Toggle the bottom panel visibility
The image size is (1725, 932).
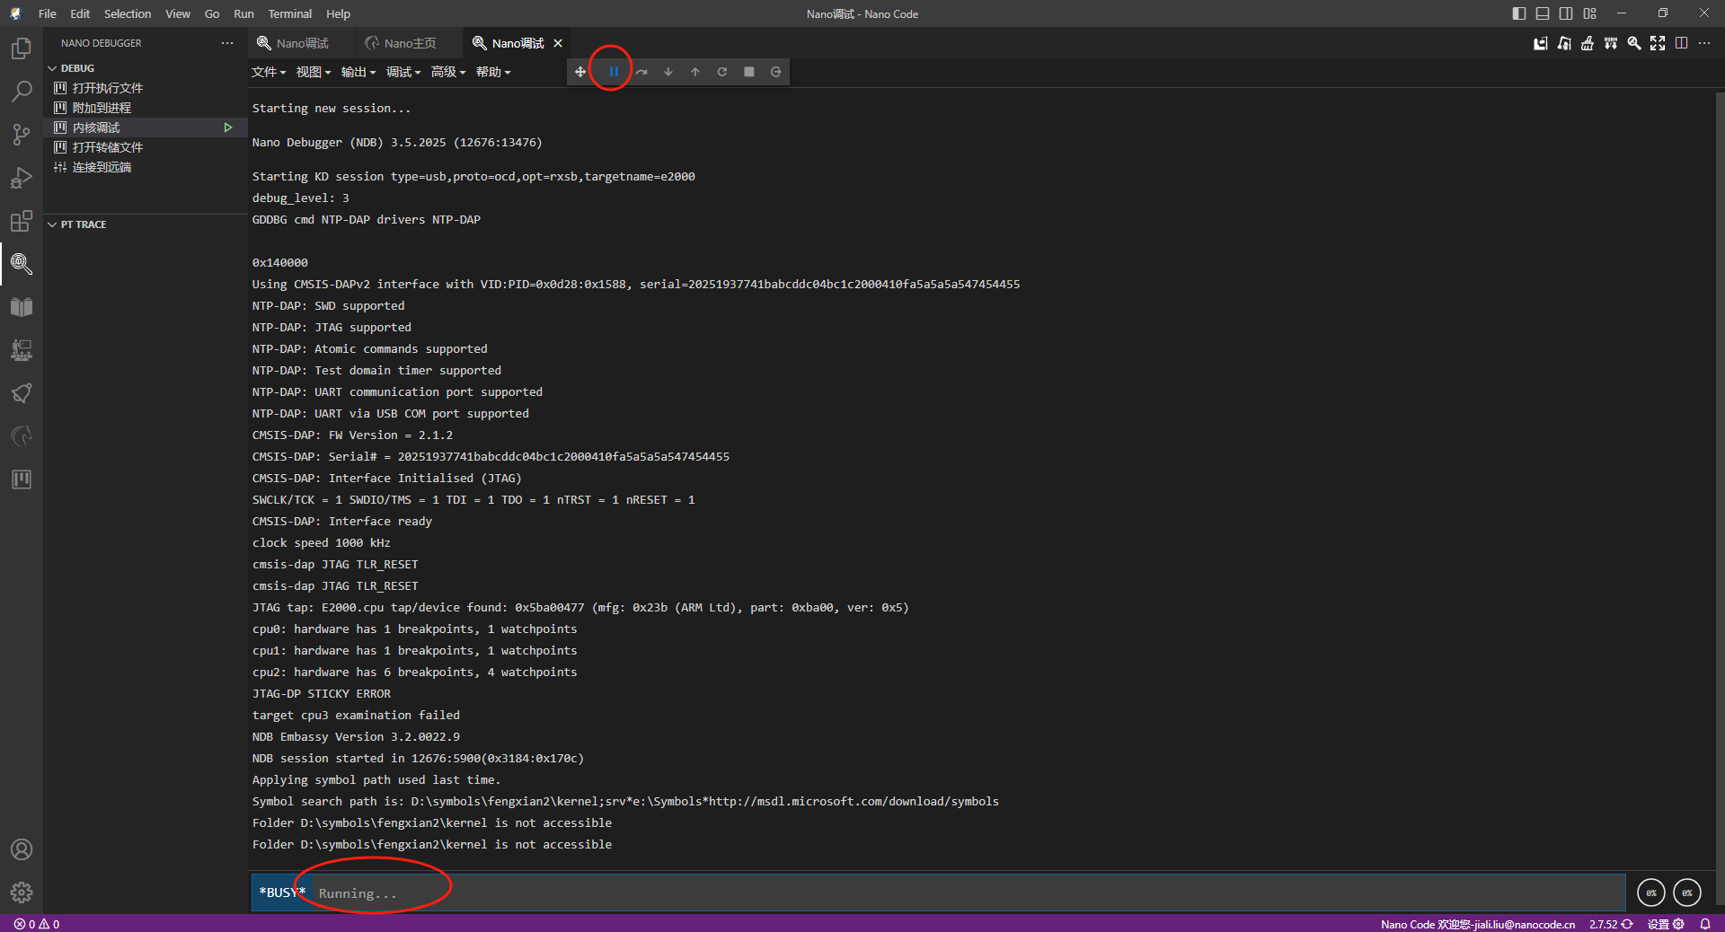click(1543, 13)
